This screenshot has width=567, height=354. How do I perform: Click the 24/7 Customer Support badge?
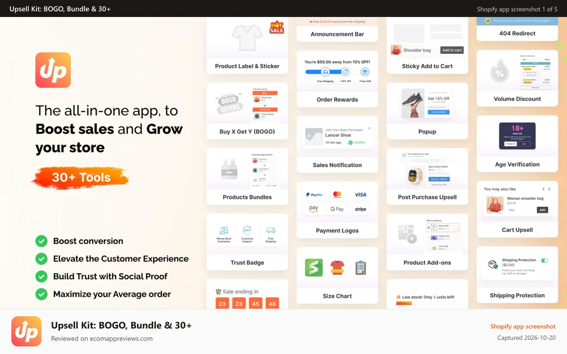[247, 235]
